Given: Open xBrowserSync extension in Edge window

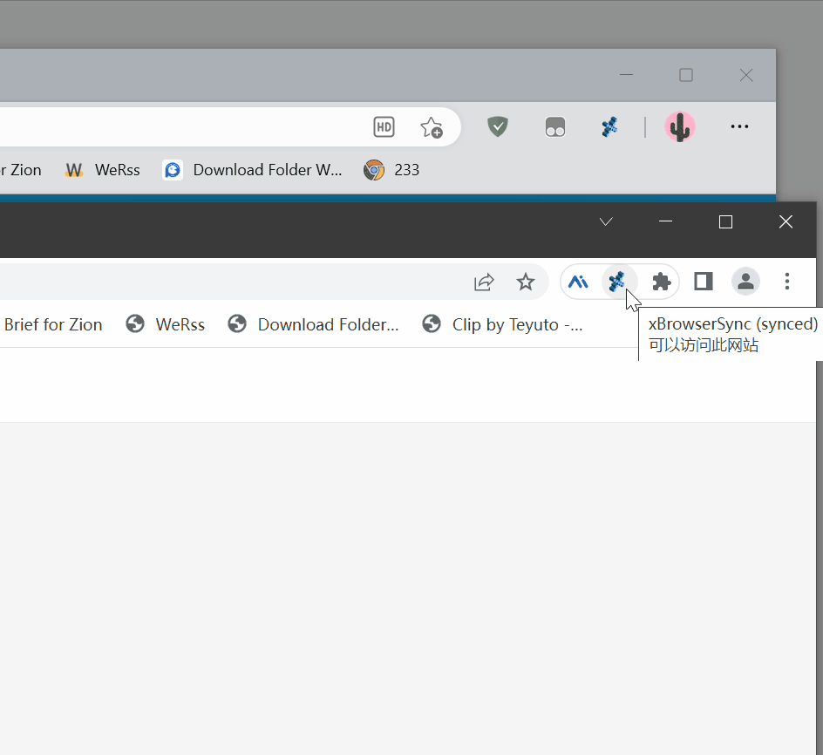Looking at the screenshot, I should coord(609,127).
